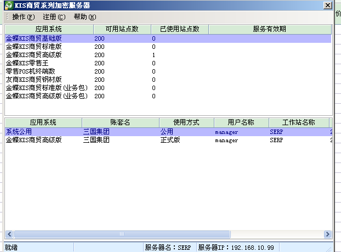
Task: Click the 已使用站点数 column header
Action: 180,29
